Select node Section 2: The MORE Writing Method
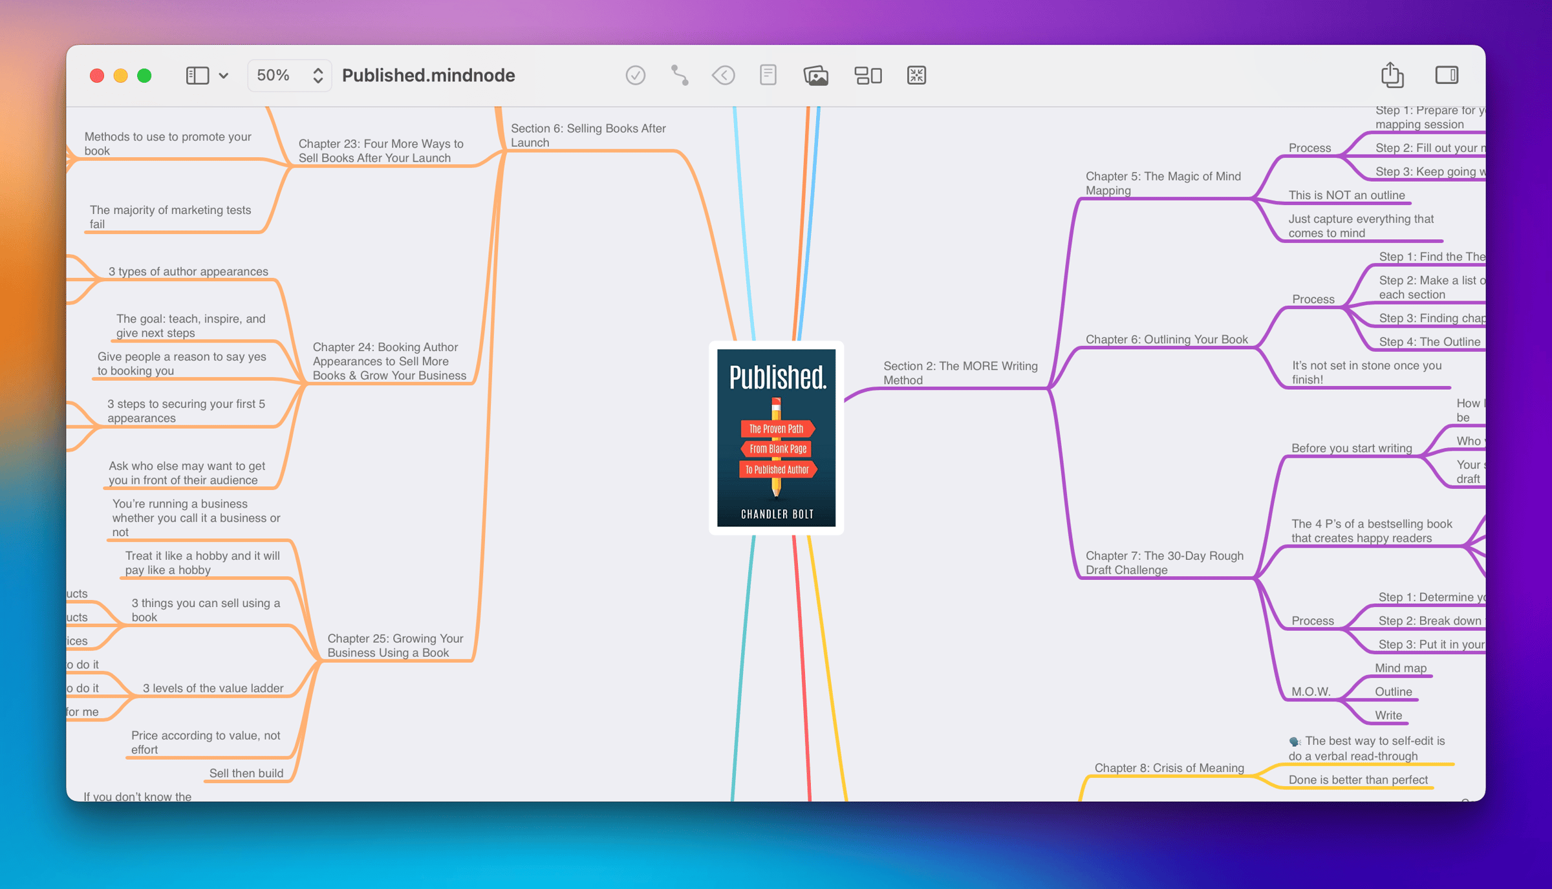 coord(960,373)
